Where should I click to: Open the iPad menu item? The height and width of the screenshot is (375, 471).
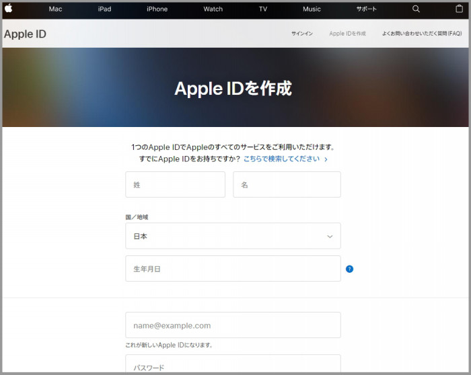click(x=104, y=9)
